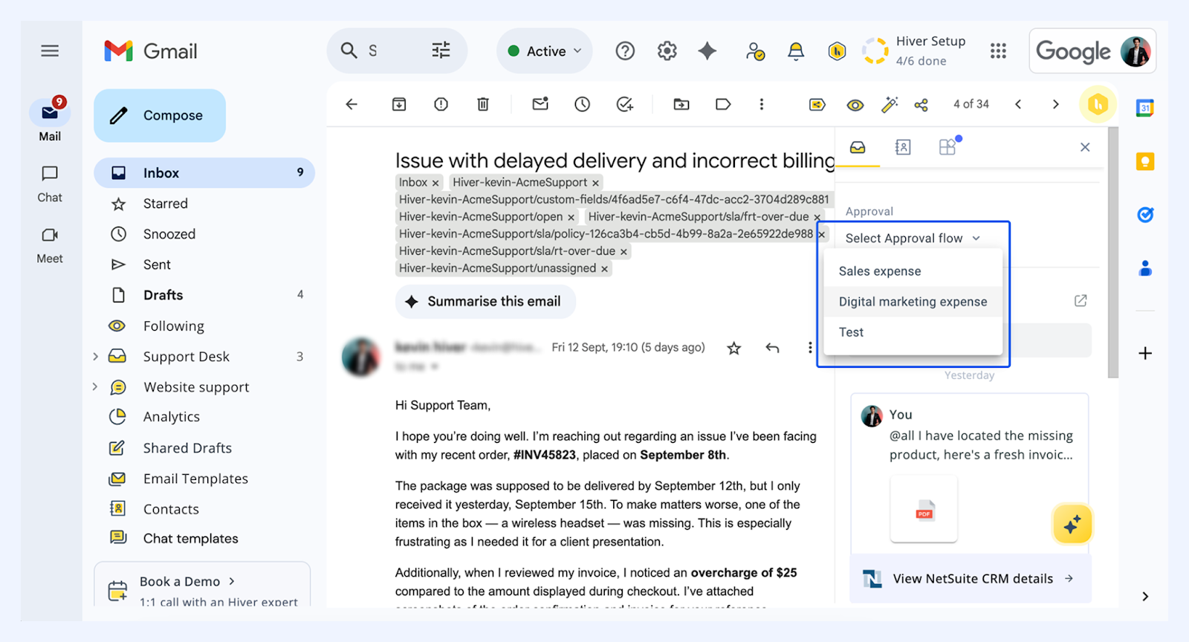Image resolution: width=1189 pixels, height=642 pixels.
Task: Remove the Inbox label chip
Action: click(x=435, y=183)
